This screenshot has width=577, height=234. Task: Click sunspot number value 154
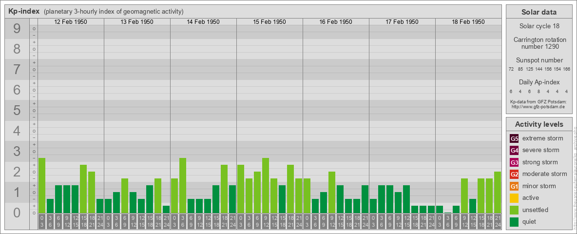pyautogui.click(x=558, y=69)
